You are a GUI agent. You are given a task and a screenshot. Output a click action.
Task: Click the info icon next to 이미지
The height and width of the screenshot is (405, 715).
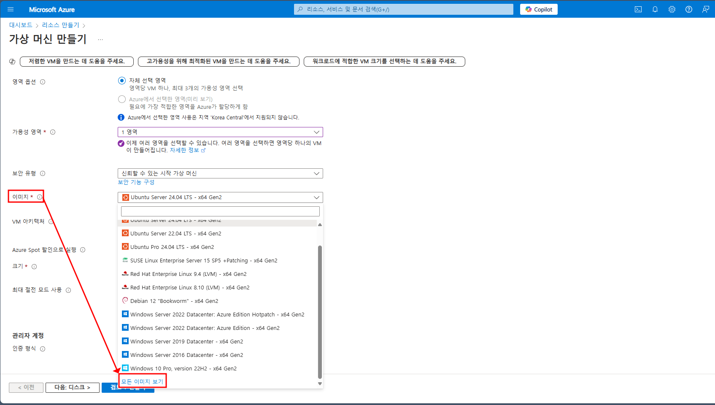40,197
